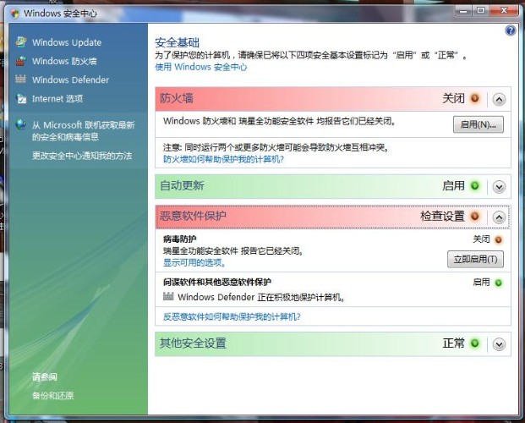Click the Windows 安全中心 shield icon in title bar
525x423 pixels.
[x=14, y=14]
